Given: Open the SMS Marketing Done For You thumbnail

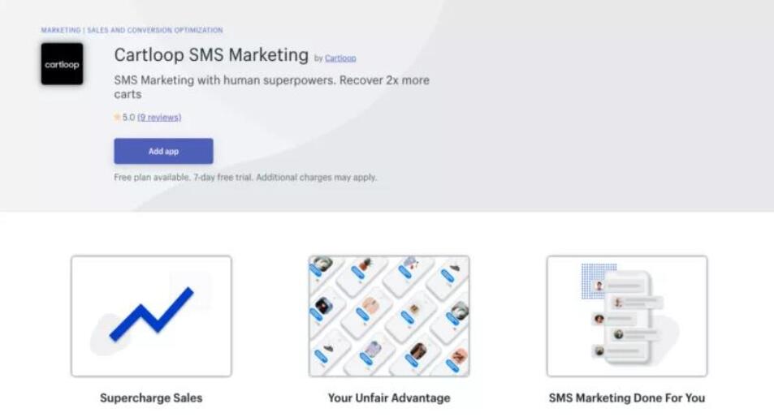Looking at the screenshot, I should point(627,316).
